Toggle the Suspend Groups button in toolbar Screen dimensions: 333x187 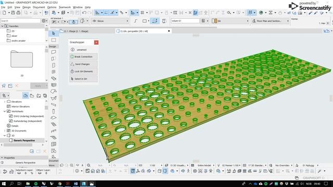(x=250, y=12)
